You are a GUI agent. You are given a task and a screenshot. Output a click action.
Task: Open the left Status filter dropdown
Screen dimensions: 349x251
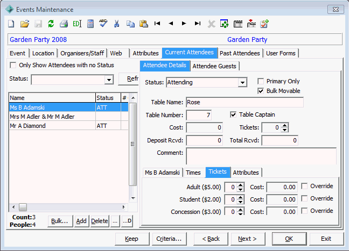(109, 80)
